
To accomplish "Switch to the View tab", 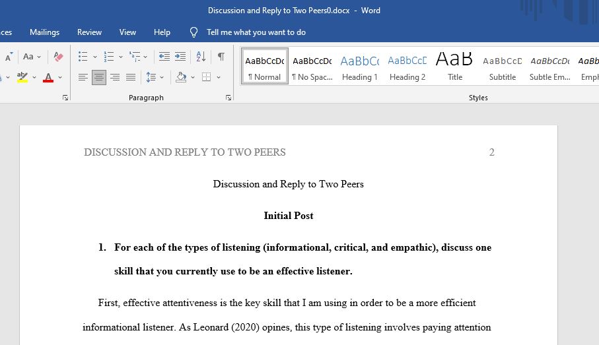I will tap(127, 32).
